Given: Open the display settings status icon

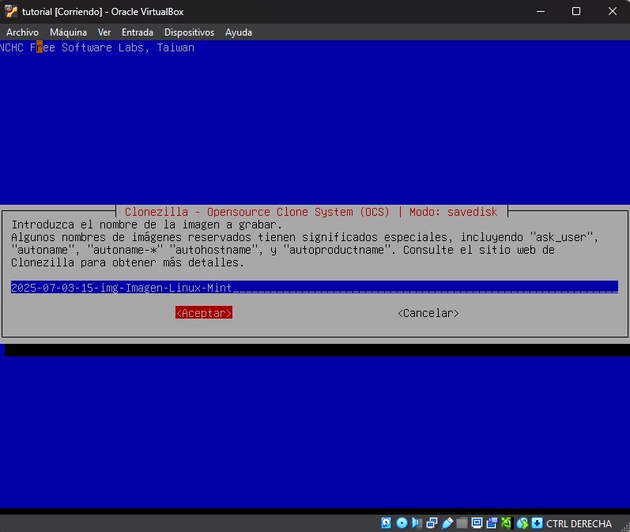Looking at the screenshot, I should point(477,523).
